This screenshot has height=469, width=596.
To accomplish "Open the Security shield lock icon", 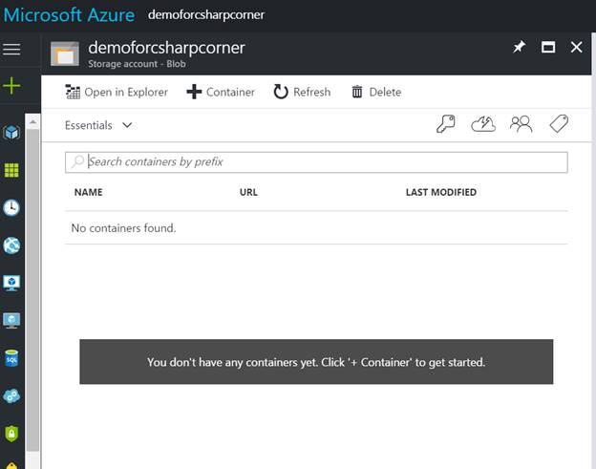I will tap(11, 434).
